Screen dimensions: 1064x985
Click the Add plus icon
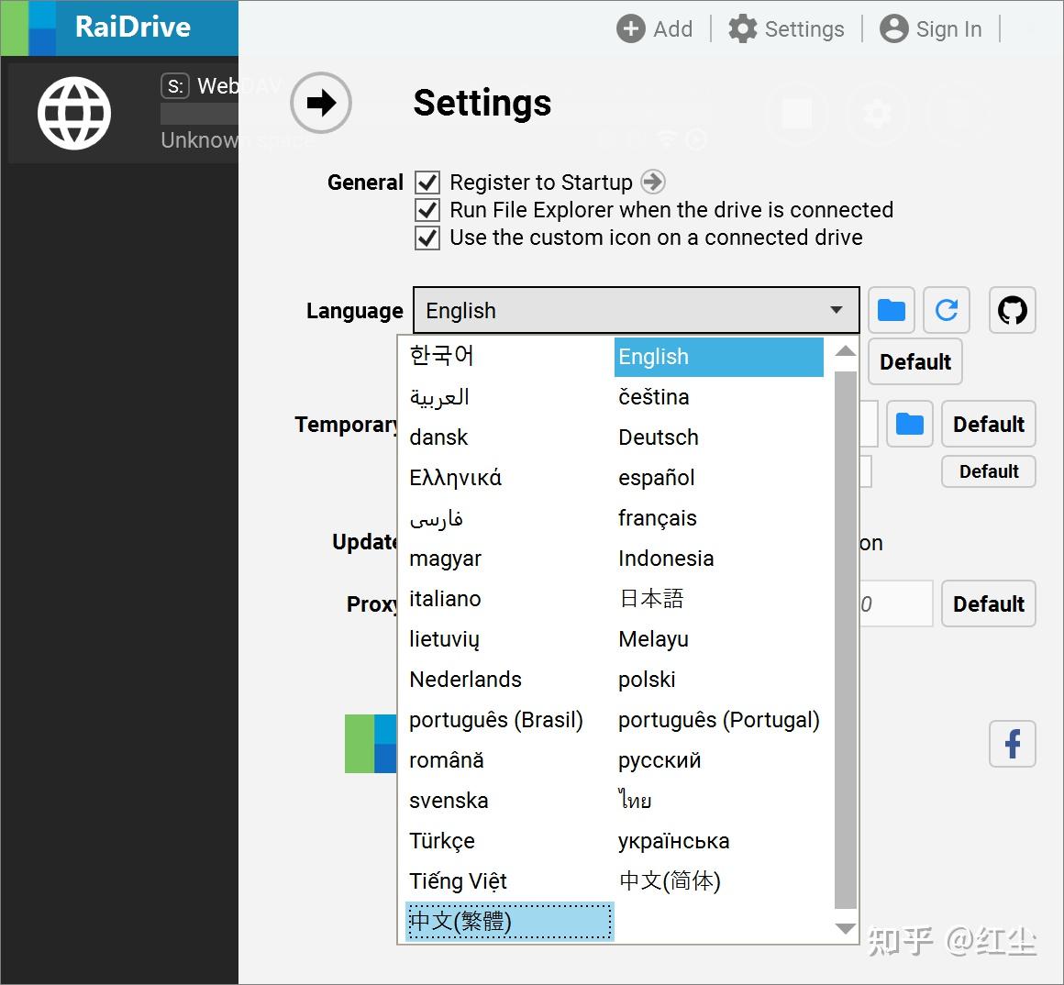[630, 28]
